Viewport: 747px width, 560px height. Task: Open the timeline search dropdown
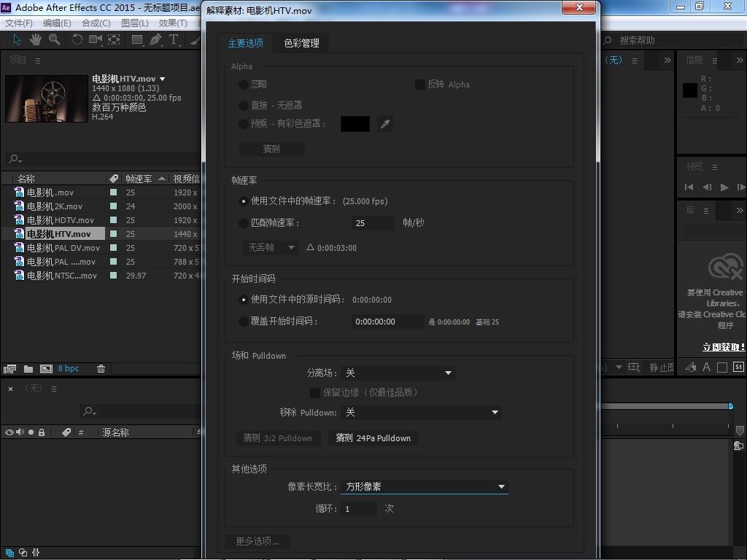tap(90, 411)
